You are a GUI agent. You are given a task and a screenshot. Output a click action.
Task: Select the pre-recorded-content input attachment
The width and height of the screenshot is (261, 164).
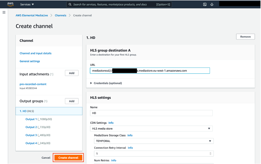pos(33,84)
